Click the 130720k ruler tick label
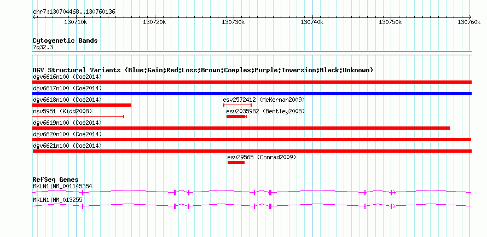 [x=154, y=22]
